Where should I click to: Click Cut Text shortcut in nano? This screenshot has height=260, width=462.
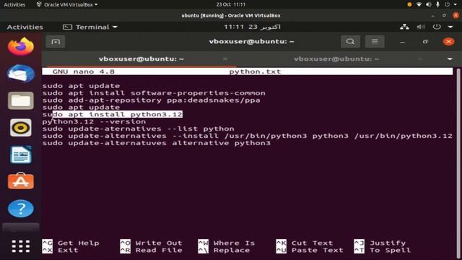pos(305,243)
